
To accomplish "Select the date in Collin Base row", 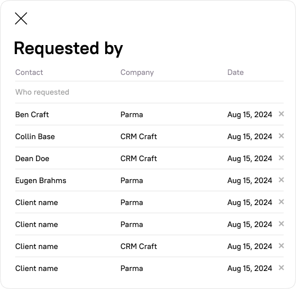I will (x=249, y=136).
